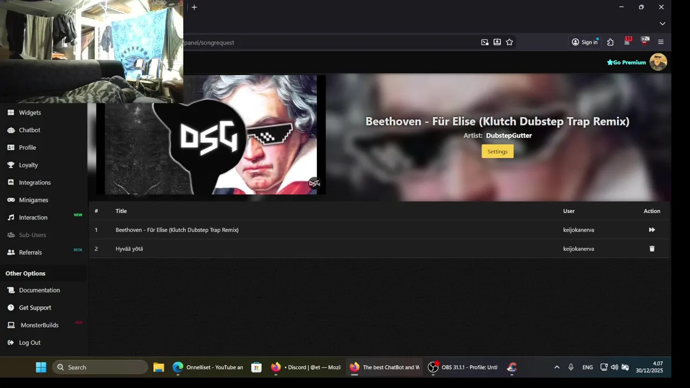Screen dimensions: 690x388
Task: Open the Firefox hamburger menu
Action: (661, 42)
